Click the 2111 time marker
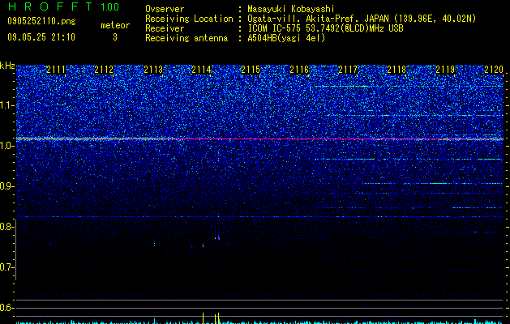 (x=56, y=70)
